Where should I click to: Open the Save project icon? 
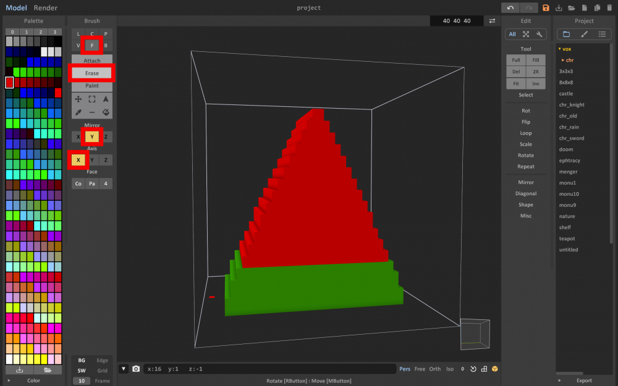click(x=546, y=7)
